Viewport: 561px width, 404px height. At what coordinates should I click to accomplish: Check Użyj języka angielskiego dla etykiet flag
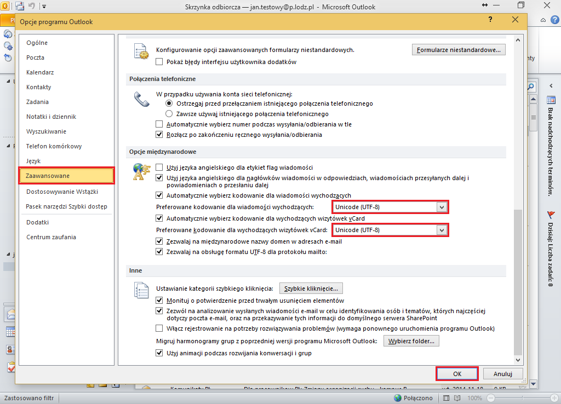click(159, 168)
